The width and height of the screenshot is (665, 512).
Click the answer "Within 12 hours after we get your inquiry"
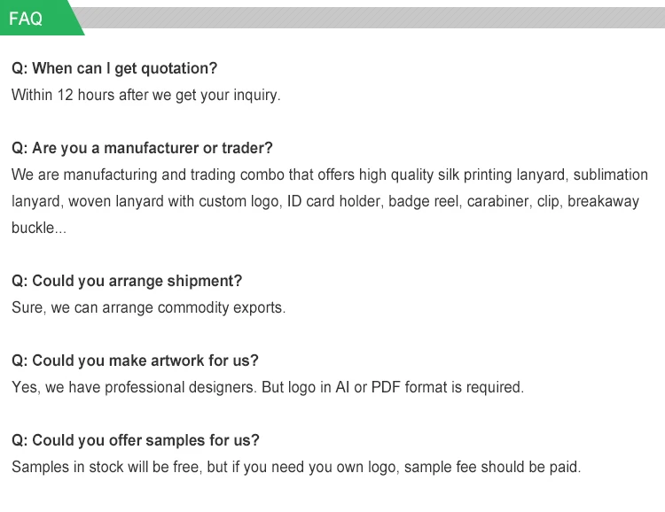145,95
